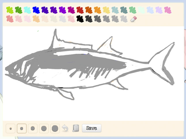Click the undo arrow icon
Screen dimensions: 186x139
(65, 128)
